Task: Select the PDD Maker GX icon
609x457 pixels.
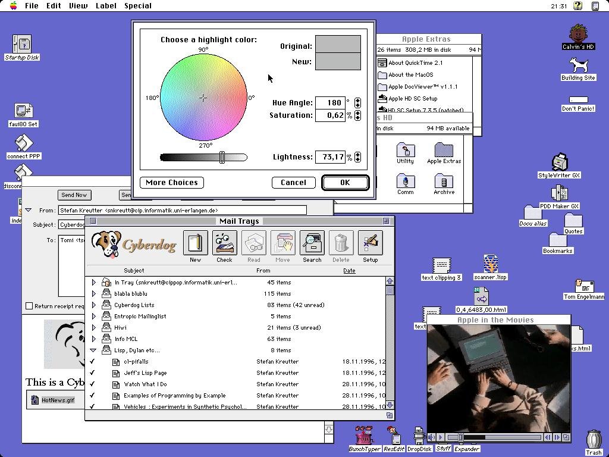Action: 559,193
